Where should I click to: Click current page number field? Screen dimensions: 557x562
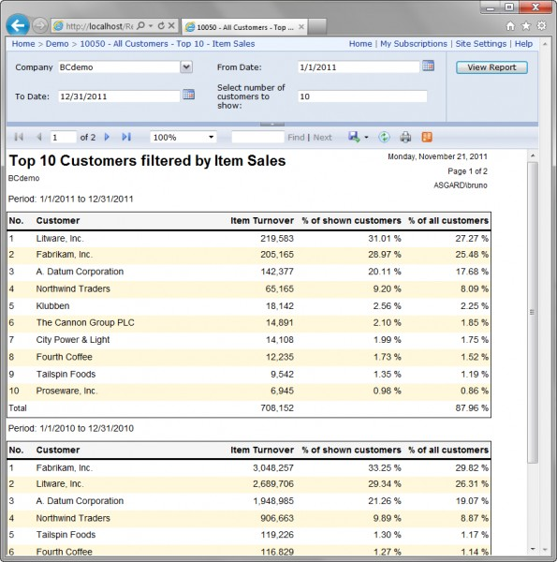pos(63,137)
